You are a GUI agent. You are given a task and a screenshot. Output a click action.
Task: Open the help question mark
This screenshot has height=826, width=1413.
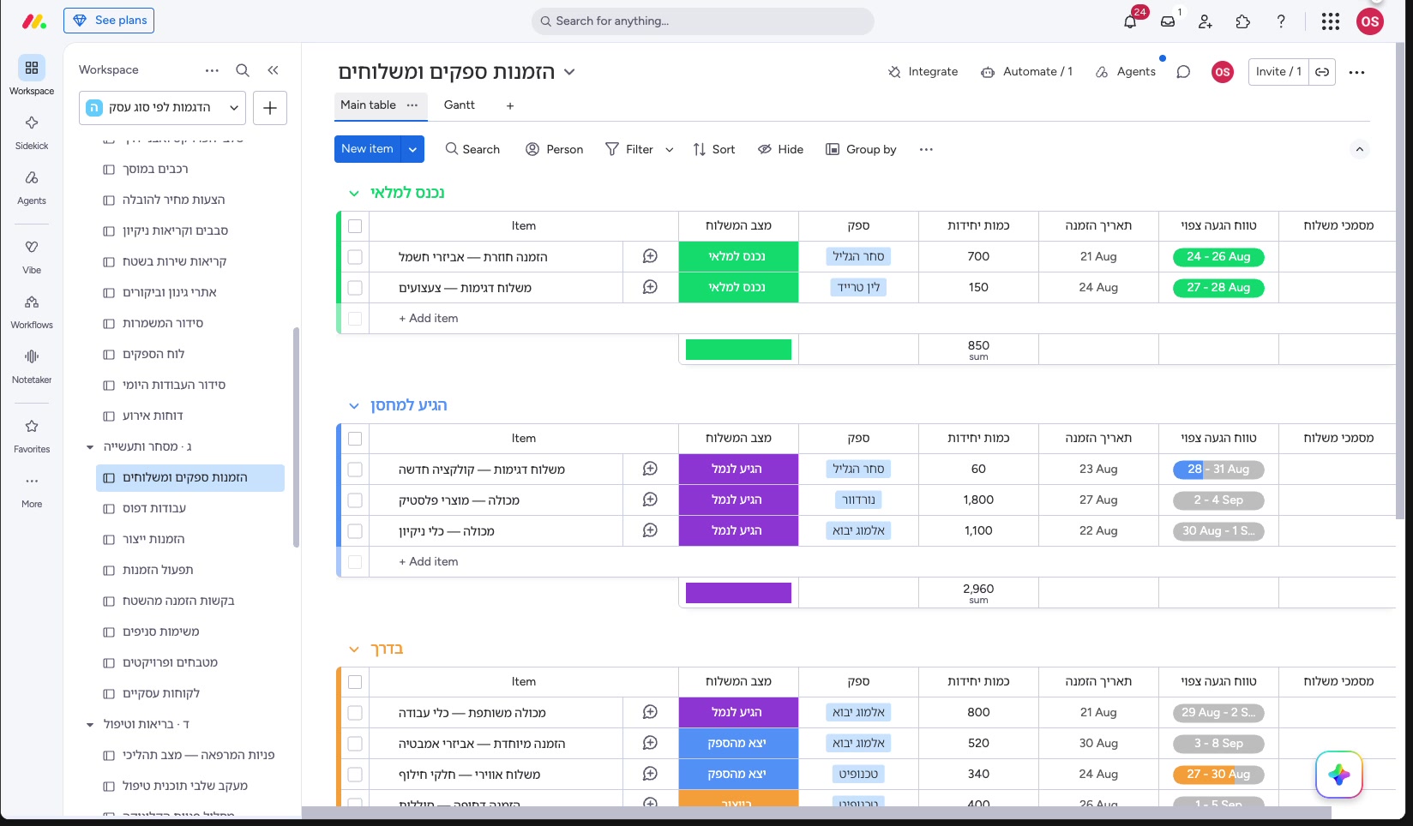coord(1281,21)
